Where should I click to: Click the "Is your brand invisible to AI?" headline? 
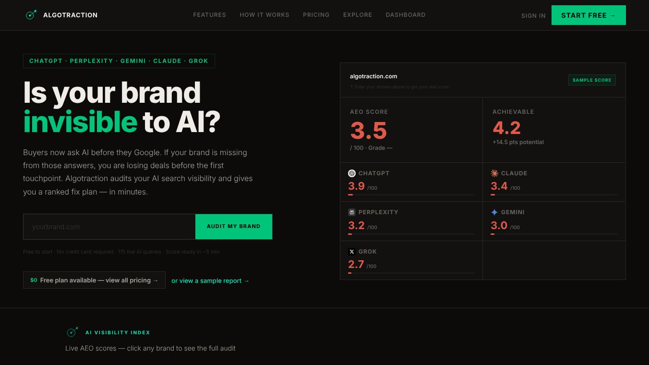pyautogui.click(x=122, y=107)
